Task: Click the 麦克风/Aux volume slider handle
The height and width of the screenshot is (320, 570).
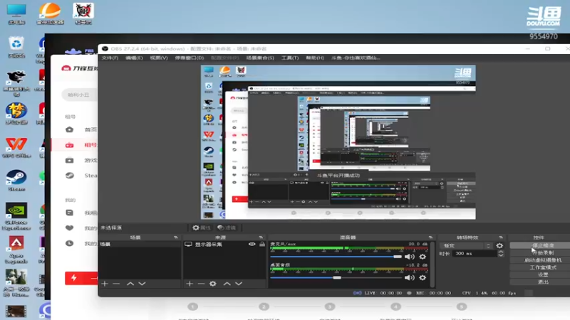Action: click(x=398, y=257)
